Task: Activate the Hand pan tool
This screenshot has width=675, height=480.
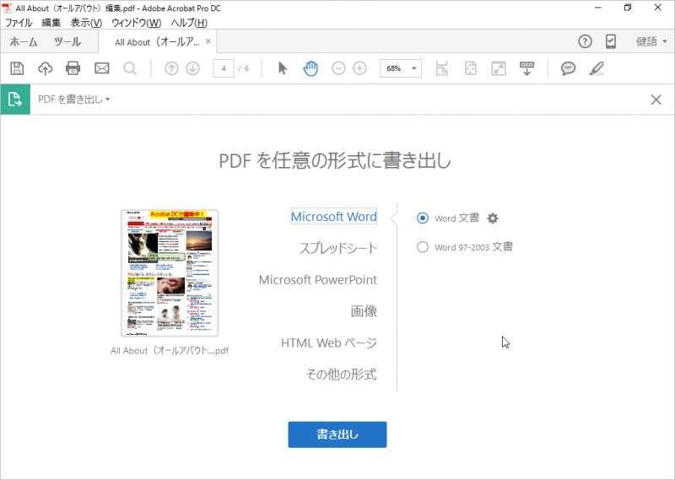Action: [310, 68]
